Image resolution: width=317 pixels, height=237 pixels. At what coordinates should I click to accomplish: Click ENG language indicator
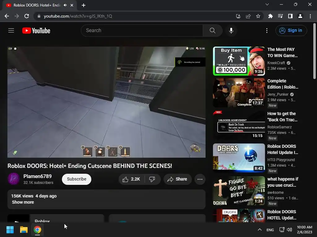point(270,230)
